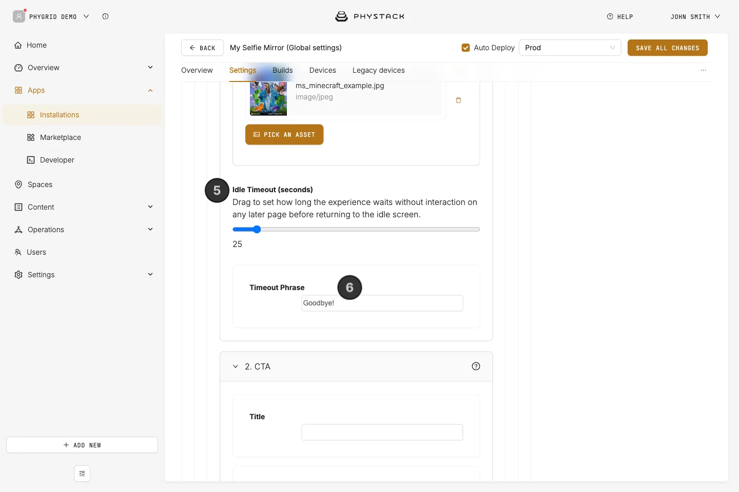Click the Settings gear icon in sidebar

(18, 275)
